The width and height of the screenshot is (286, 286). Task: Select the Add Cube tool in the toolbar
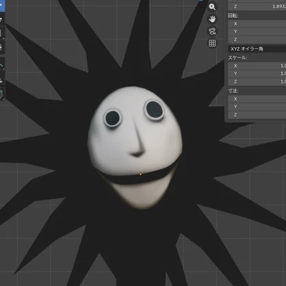(x=1, y=94)
